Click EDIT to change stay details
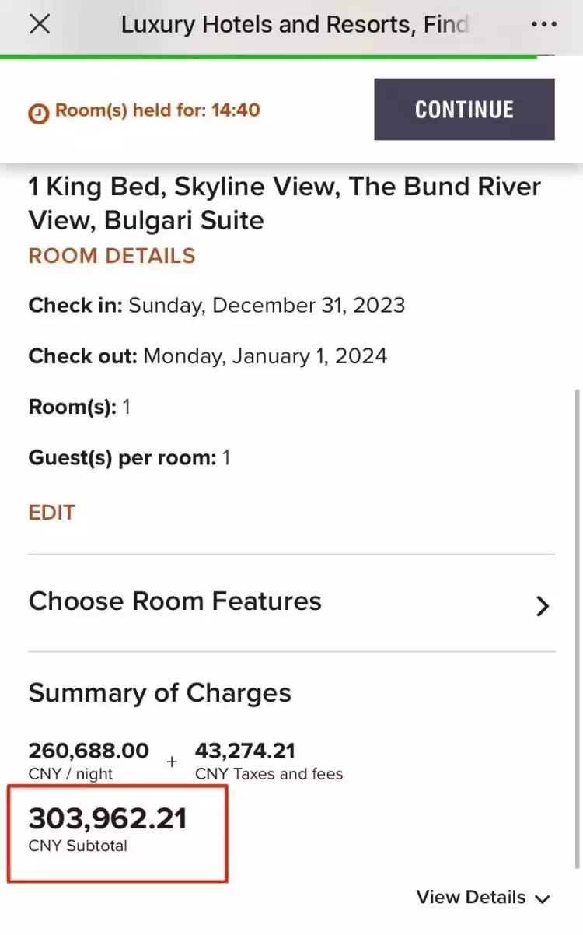 coord(52,513)
